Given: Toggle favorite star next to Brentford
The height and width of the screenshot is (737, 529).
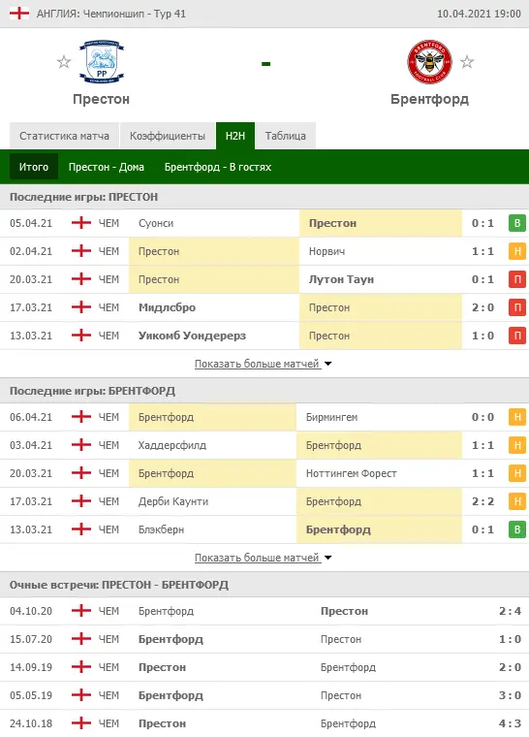Looking at the screenshot, I should coord(467,62).
